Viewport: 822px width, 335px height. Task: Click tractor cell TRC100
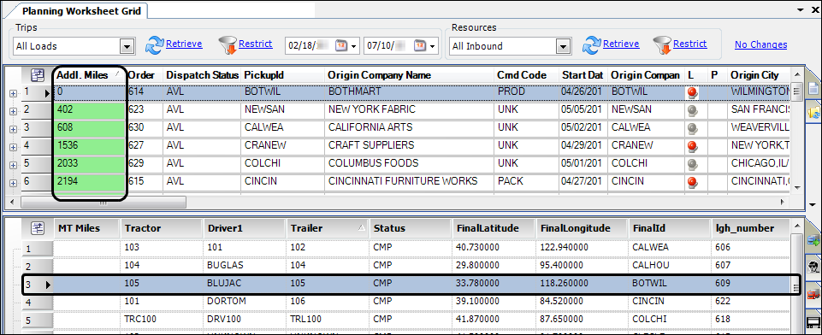tap(162, 320)
